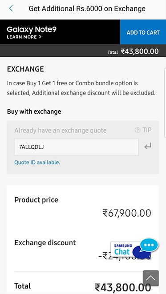Expand the chevron next to LEARN MORE

click(40, 37)
